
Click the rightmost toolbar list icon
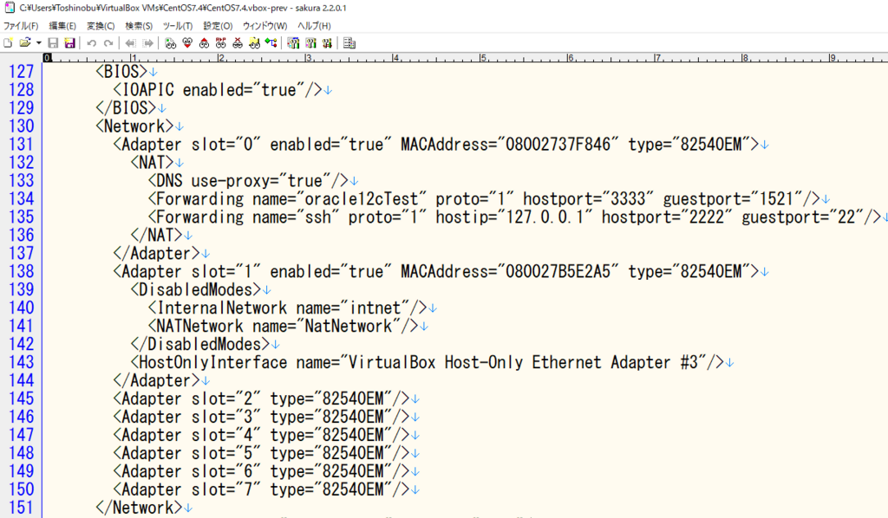pos(349,43)
